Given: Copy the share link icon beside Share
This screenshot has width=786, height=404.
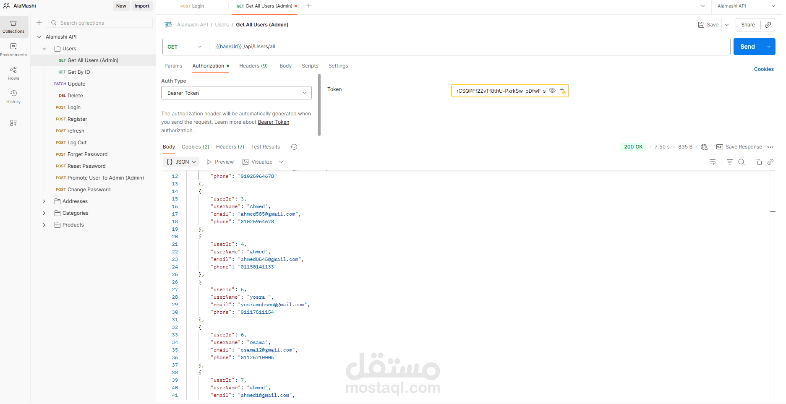Looking at the screenshot, I should 768,25.
